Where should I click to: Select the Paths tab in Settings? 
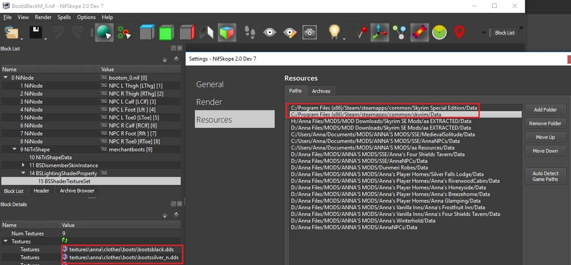pyautogui.click(x=295, y=91)
